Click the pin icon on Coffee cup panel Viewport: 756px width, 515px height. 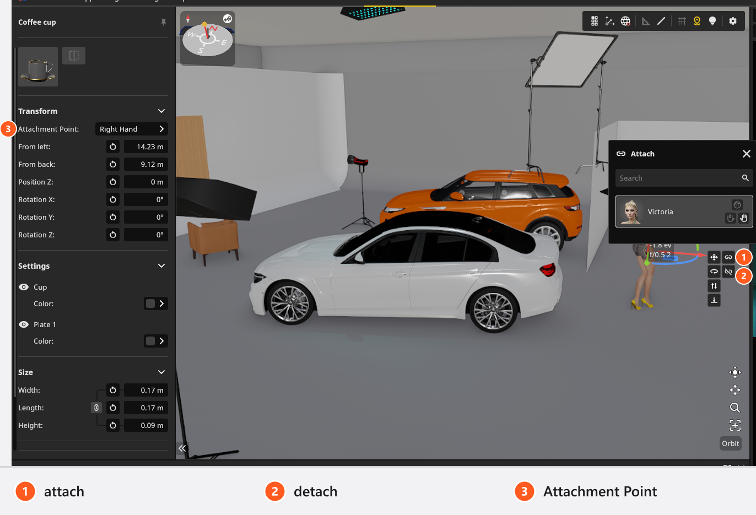click(164, 22)
